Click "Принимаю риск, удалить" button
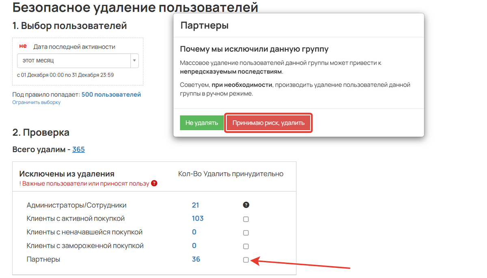Viewport: 487px width, 278px height. [268, 122]
